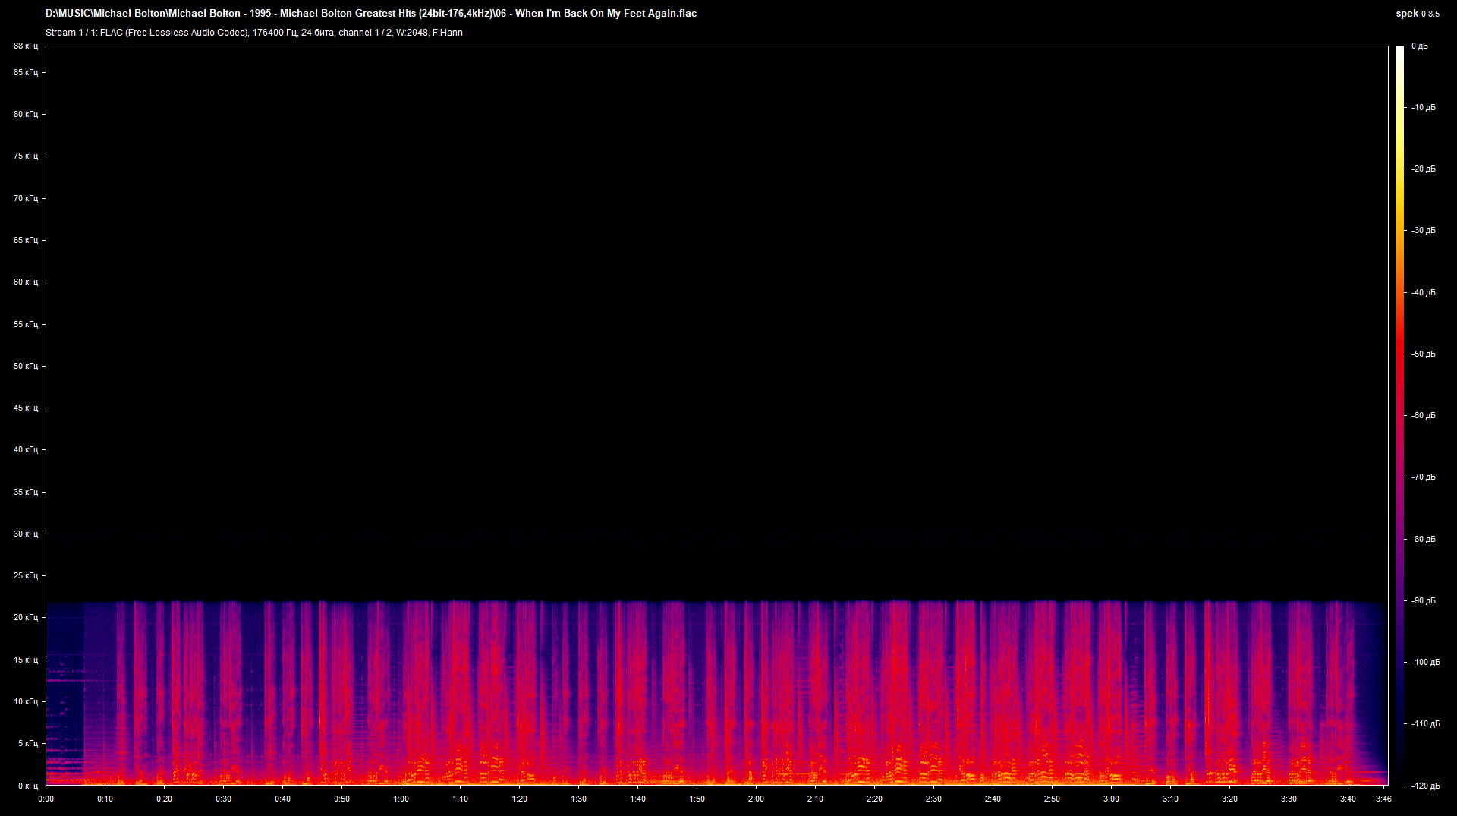Click the 0:00 timestamp on the time axis
1457x816 pixels.
pyautogui.click(x=46, y=799)
